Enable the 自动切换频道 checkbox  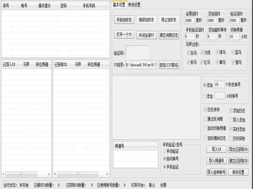[205, 128]
